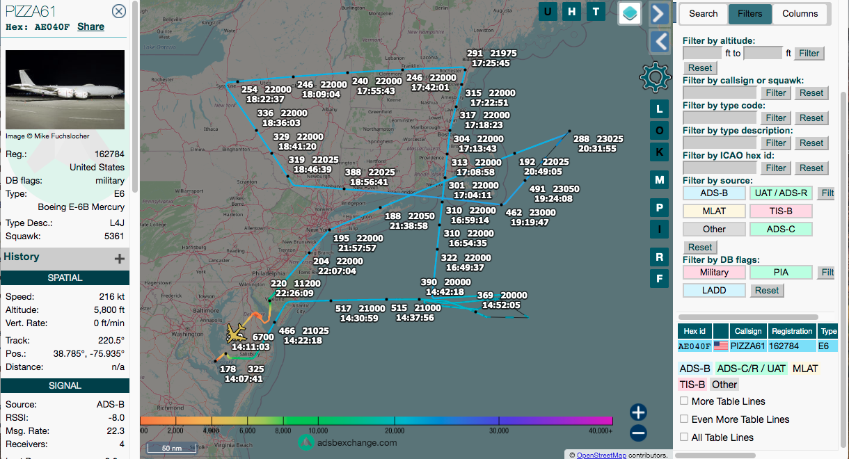The height and width of the screenshot is (459, 849).
Task: Toggle UAT / ADS-R source filter
Action: (x=781, y=193)
